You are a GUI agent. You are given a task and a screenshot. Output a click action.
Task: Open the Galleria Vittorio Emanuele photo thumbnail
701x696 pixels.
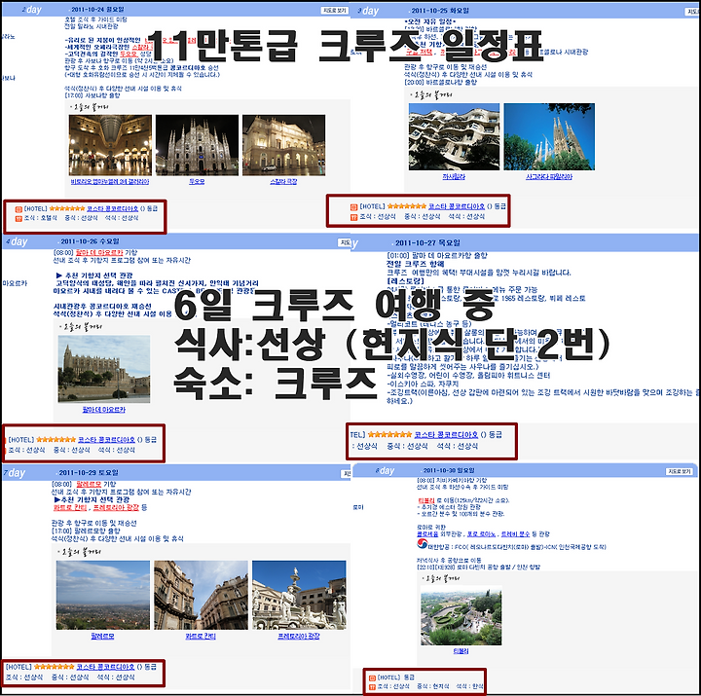coord(110,145)
